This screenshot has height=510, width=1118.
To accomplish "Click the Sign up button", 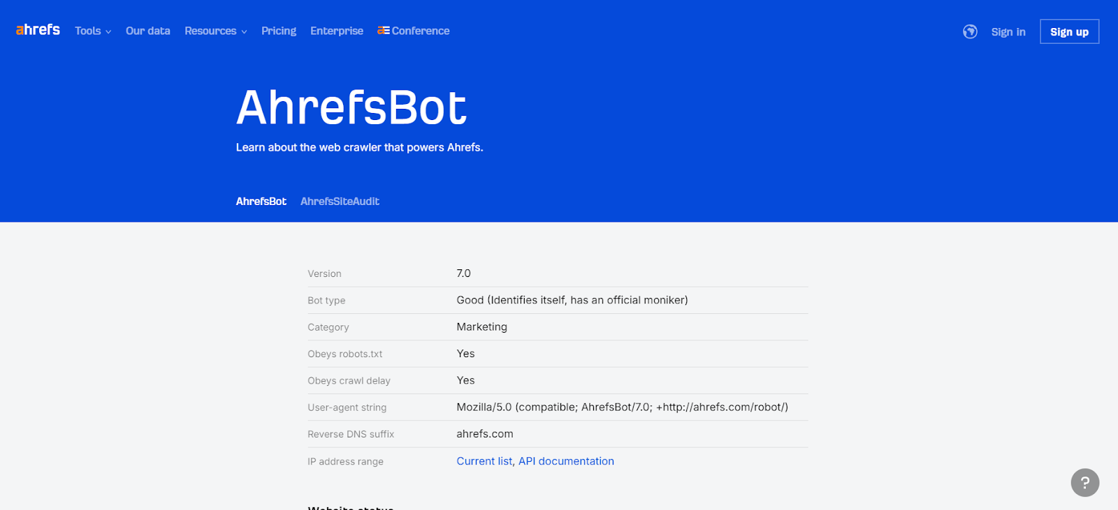I will point(1069,31).
